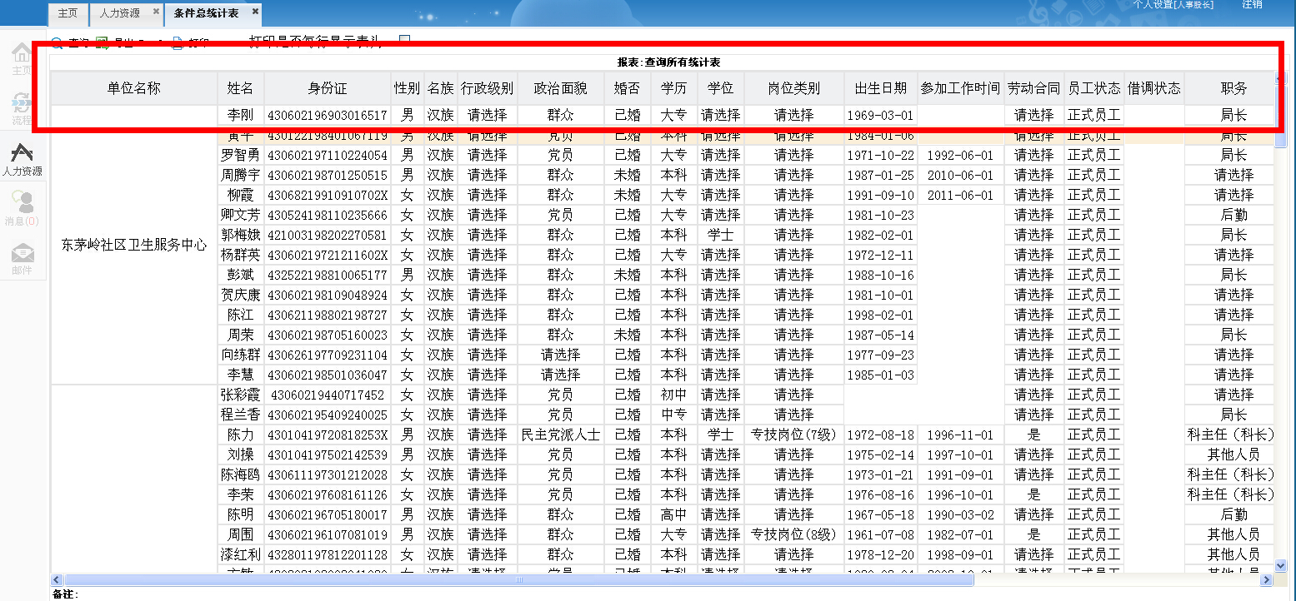Click the horizontal scrollbar left arrow
Viewport: 1296px width, 601px height.
point(57,579)
